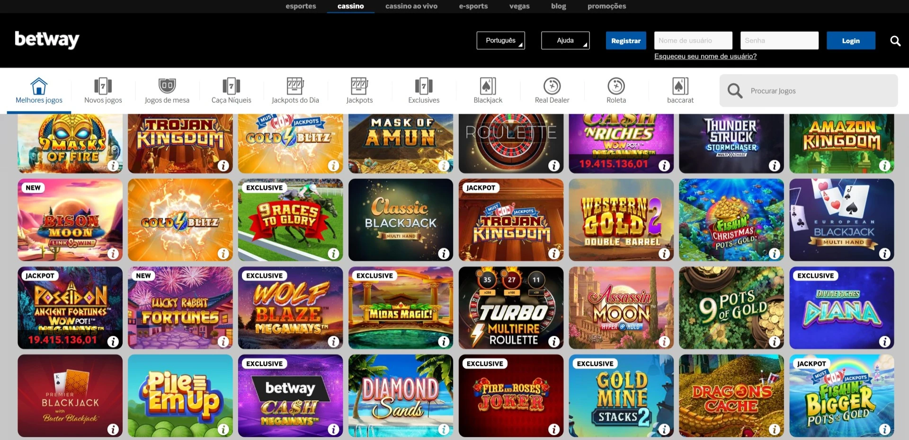
Task: Choose the Roleta category icon
Action: 616,86
